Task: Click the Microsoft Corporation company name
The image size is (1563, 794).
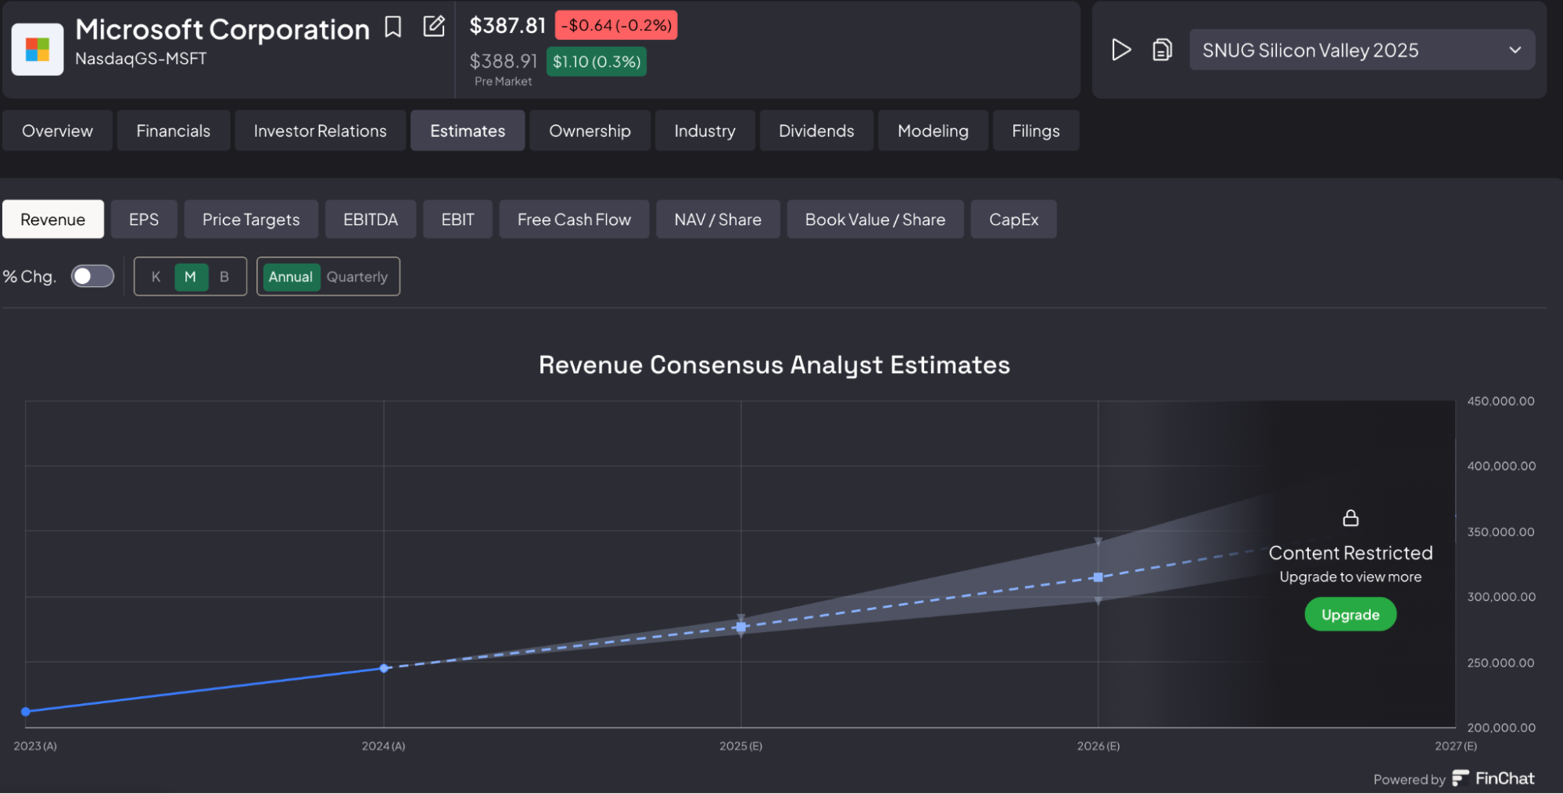Action: pos(222,29)
